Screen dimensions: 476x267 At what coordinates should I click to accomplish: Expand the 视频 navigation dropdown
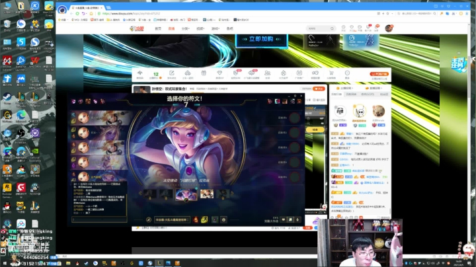pyautogui.click(x=200, y=28)
